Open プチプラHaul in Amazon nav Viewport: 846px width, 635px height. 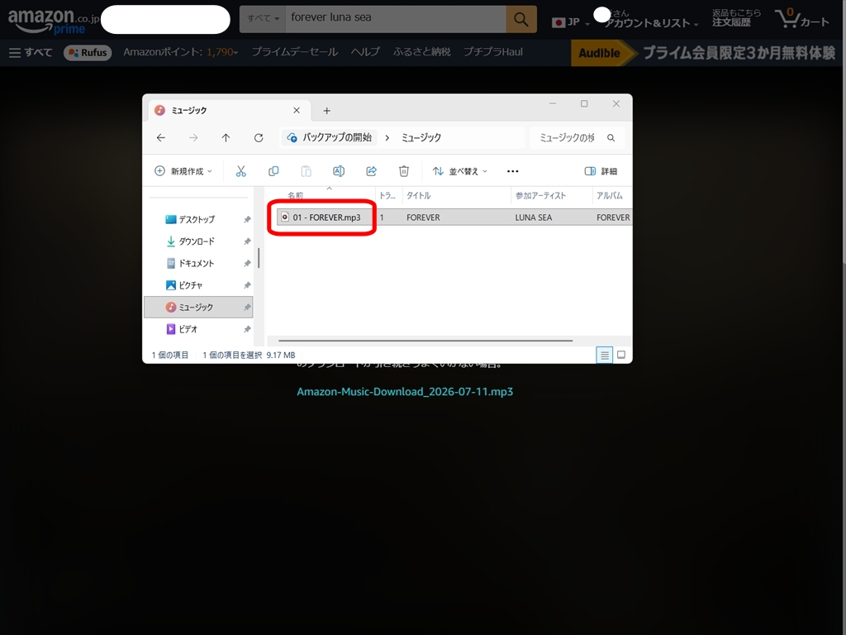point(493,52)
